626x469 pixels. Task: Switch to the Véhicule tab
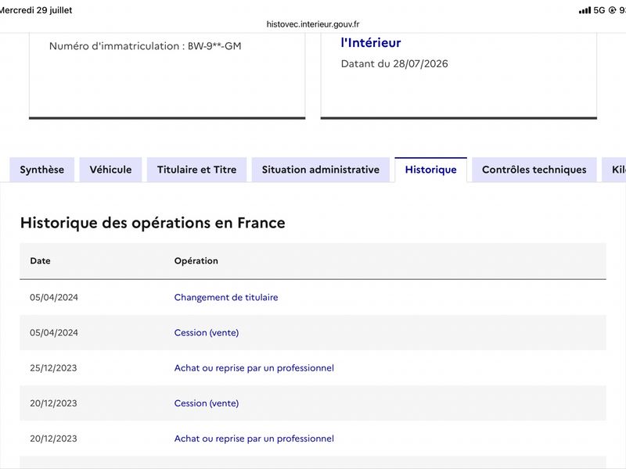(x=110, y=170)
